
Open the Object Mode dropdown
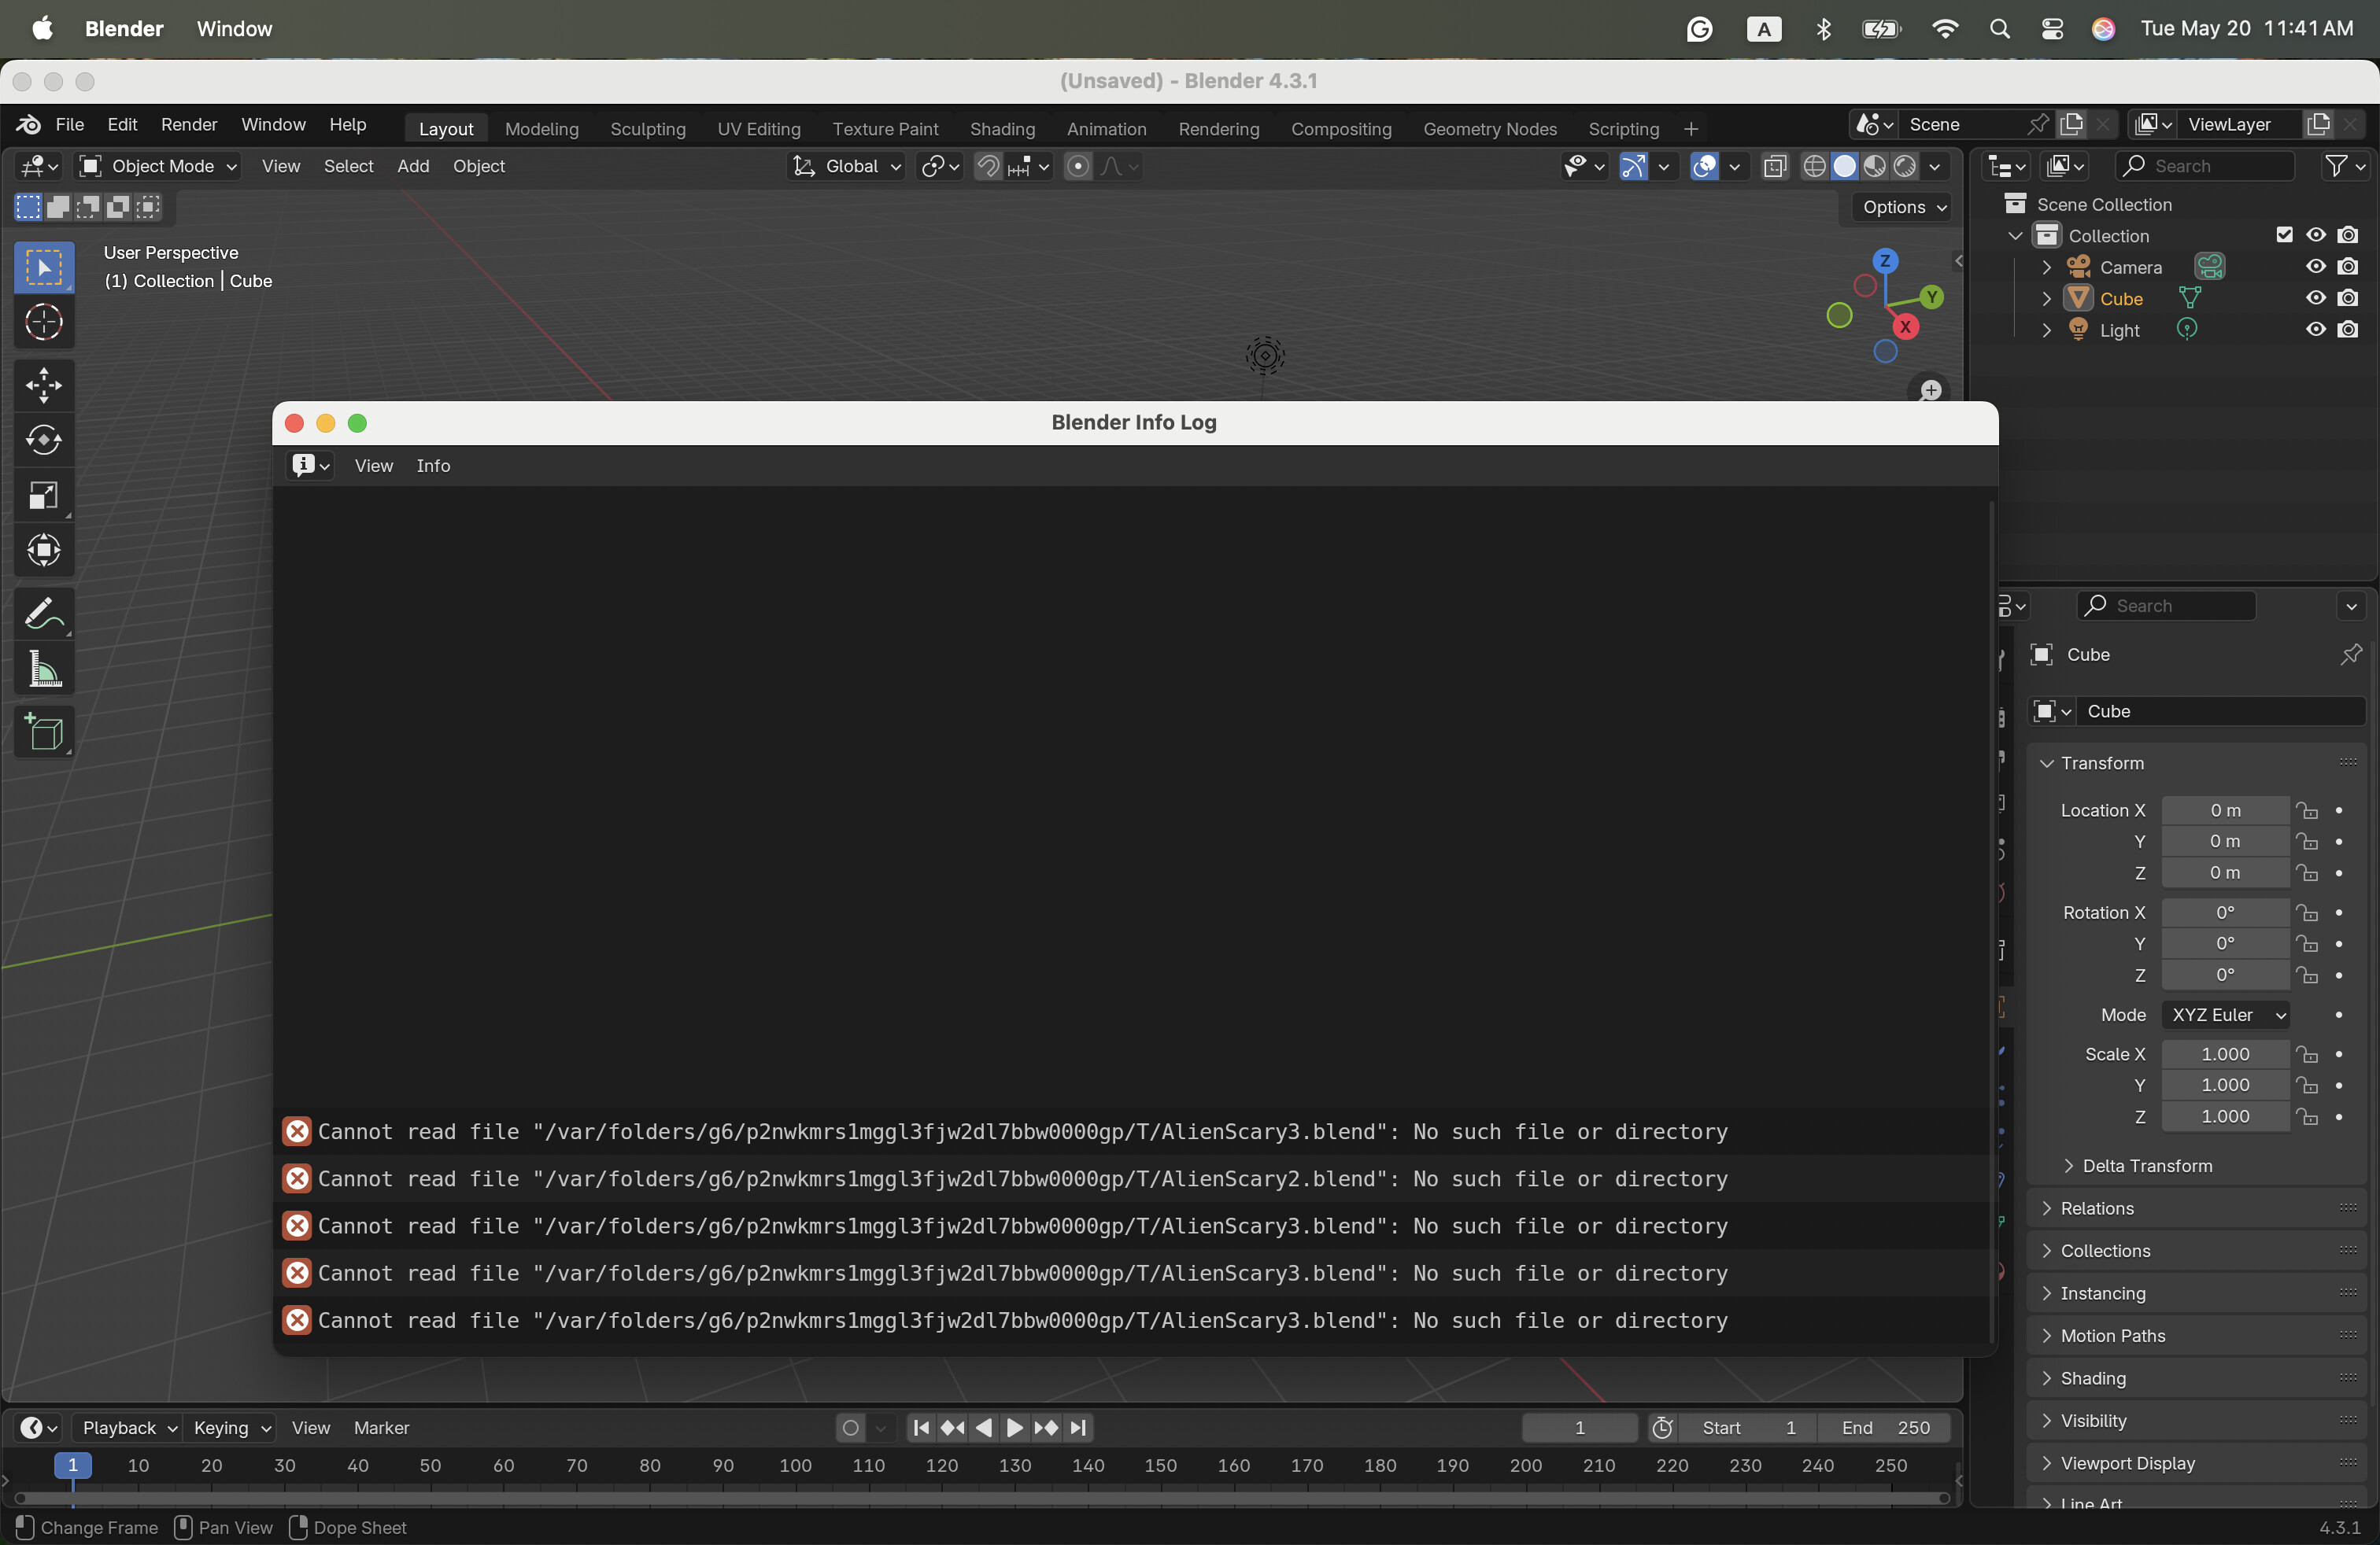(159, 167)
